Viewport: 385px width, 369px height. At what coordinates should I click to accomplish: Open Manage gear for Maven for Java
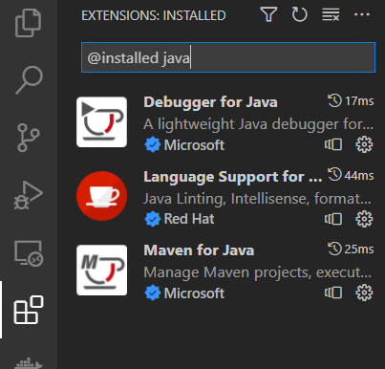364,293
